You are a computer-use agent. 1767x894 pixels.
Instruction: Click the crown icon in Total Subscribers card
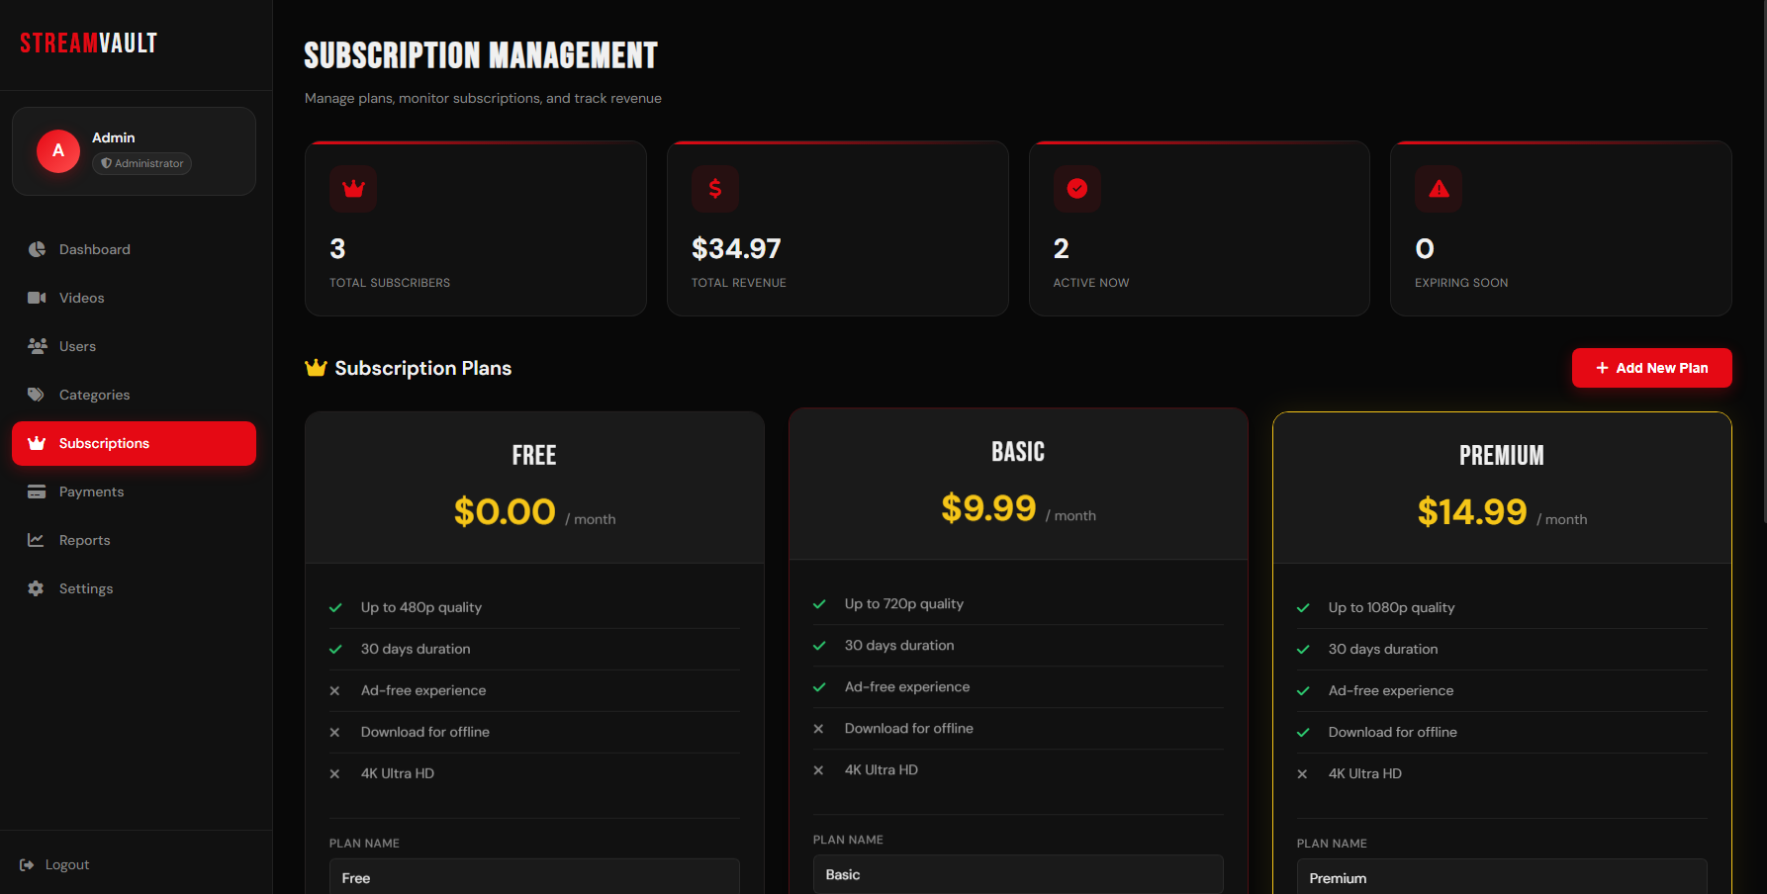(x=353, y=189)
